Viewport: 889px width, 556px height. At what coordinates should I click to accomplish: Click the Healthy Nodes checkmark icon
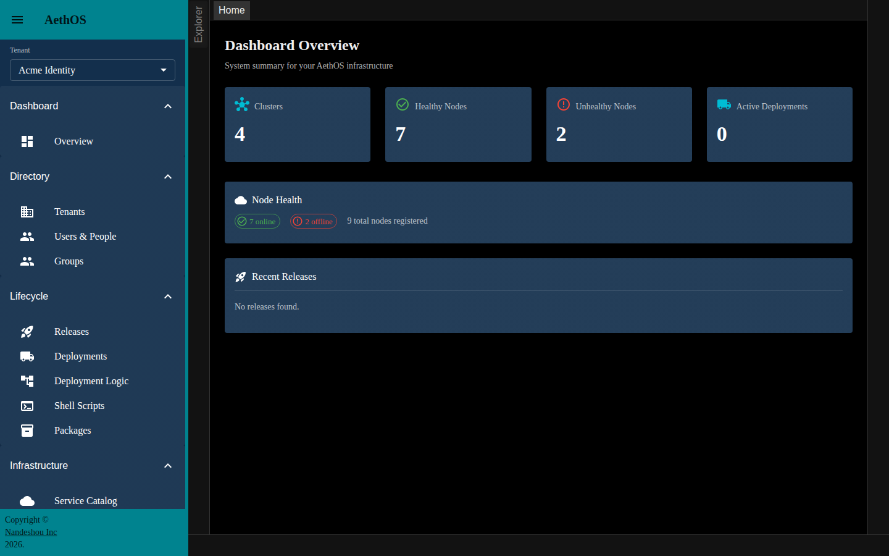[x=403, y=104]
